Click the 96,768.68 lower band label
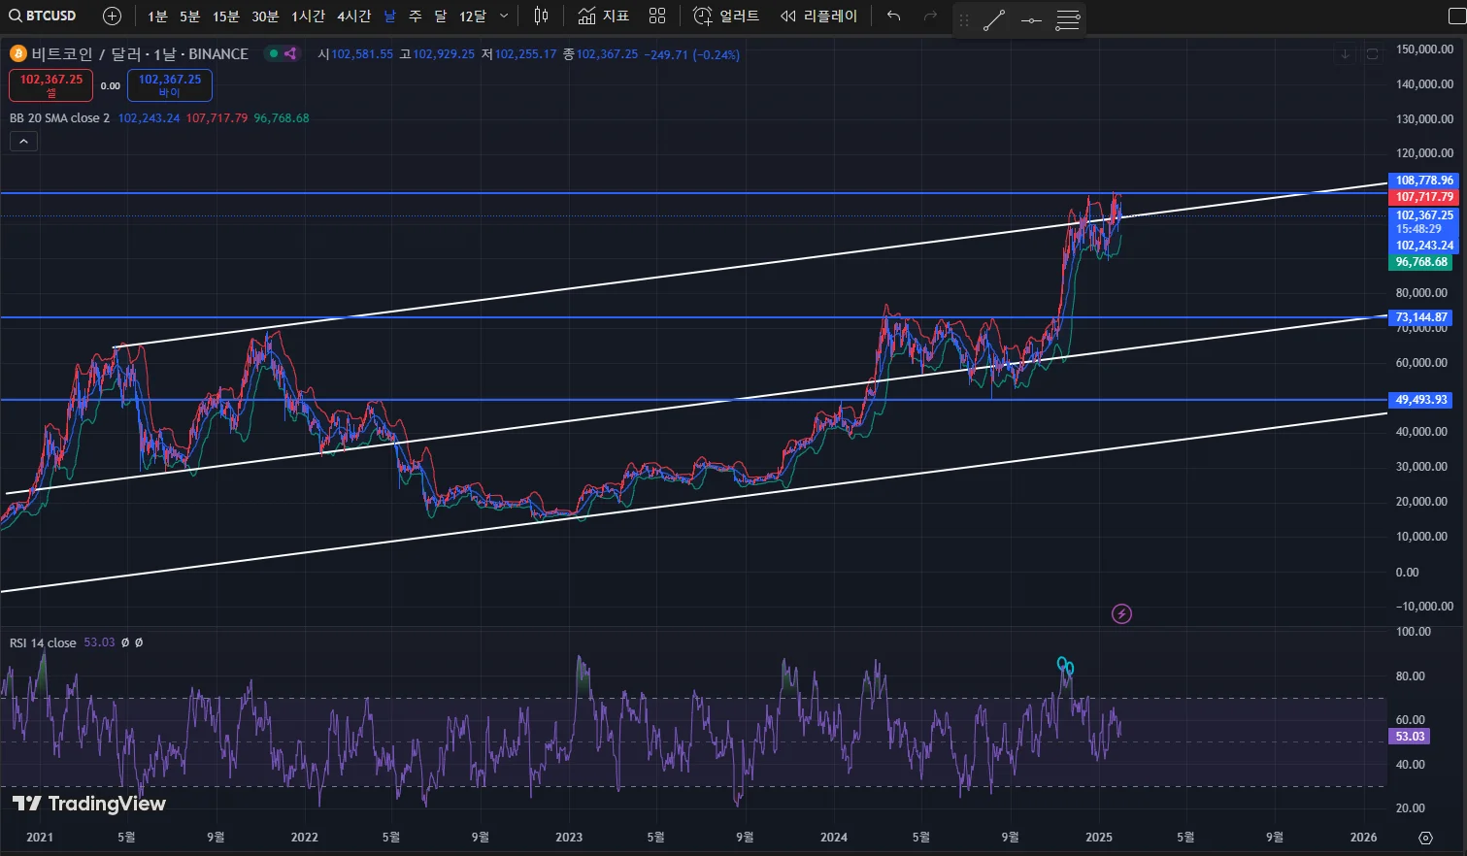The width and height of the screenshot is (1467, 856). tap(1421, 262)
